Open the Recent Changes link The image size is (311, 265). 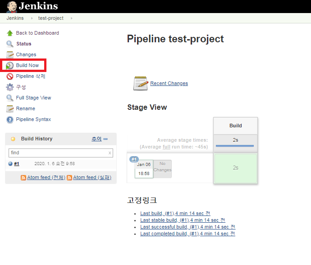click(x=169, y=83)
